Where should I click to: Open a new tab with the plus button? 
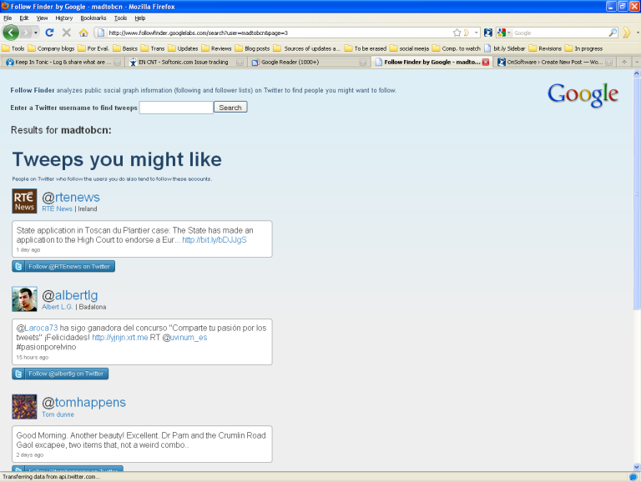pyautogui.click(x=624, y=62)
